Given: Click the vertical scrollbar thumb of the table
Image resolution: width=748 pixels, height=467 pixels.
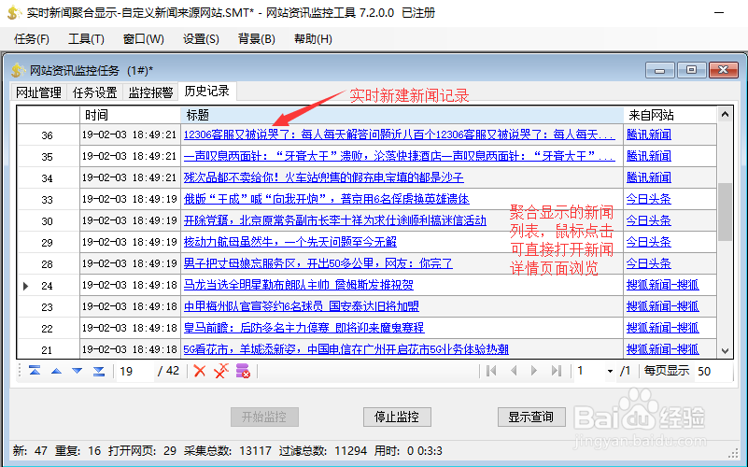Looking at the screenshot, I should pyautogui.click(x=725, y=212).
